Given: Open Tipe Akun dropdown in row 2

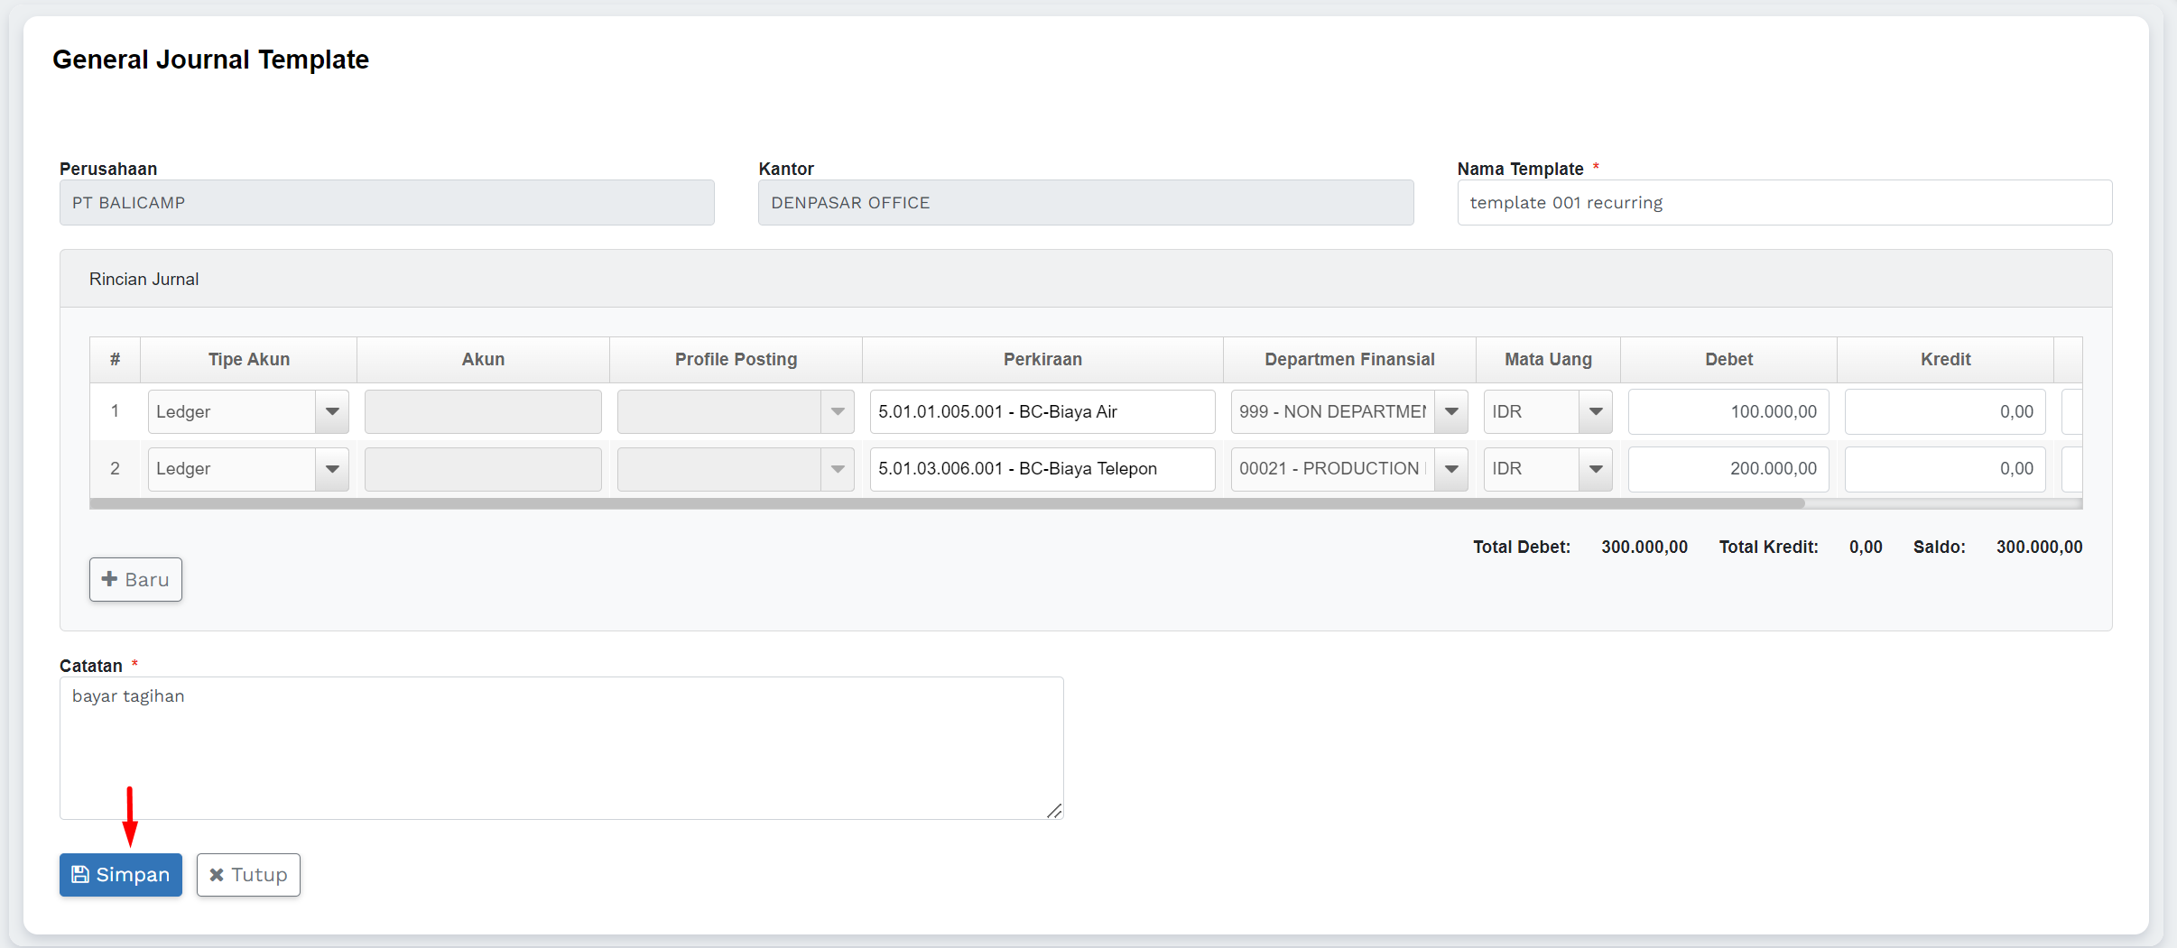Looking at the screenshot, I should coord(332,469).
